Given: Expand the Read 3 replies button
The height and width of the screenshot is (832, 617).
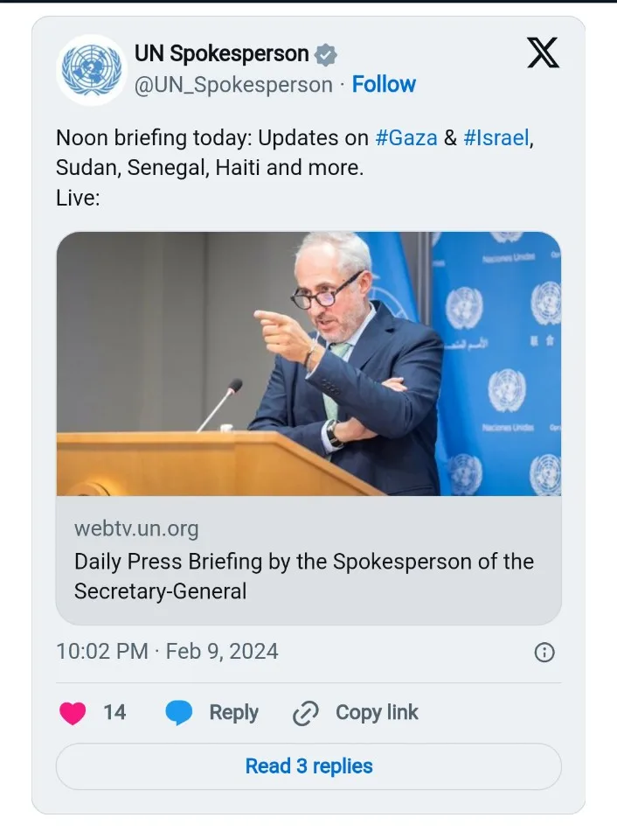Looking at the screenshot, I should coord(308,766).
